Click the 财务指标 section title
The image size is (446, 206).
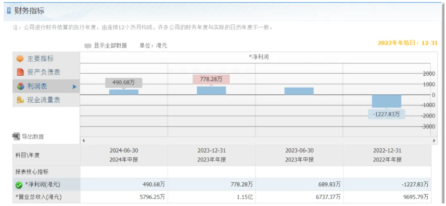click(29, 11)
